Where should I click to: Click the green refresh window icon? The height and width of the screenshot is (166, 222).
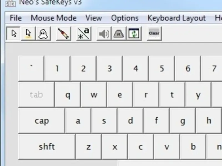pos(134,34)
